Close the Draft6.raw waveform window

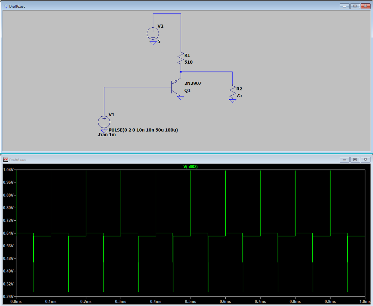(366, 160)
